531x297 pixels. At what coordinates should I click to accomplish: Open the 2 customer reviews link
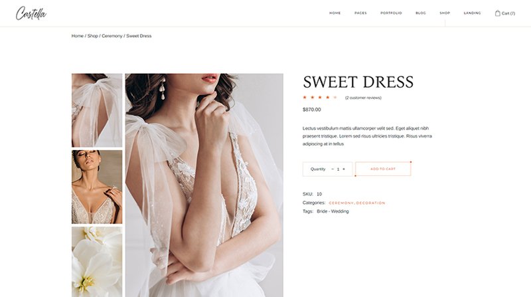[x=363, y=98]
